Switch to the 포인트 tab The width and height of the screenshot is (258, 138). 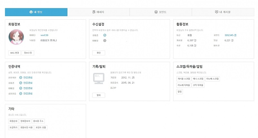(x=160, y=12)
